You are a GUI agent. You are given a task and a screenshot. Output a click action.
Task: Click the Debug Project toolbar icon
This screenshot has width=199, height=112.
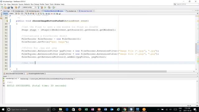49,7
